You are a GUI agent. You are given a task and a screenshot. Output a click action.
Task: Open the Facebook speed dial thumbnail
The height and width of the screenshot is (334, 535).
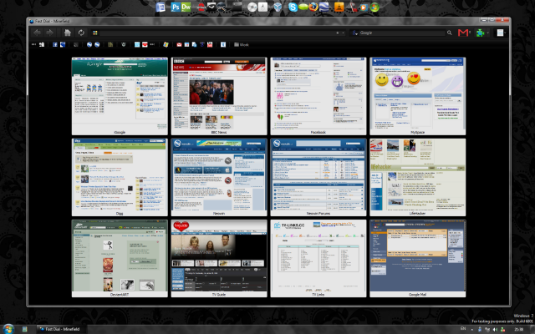(x=318, y=96)
